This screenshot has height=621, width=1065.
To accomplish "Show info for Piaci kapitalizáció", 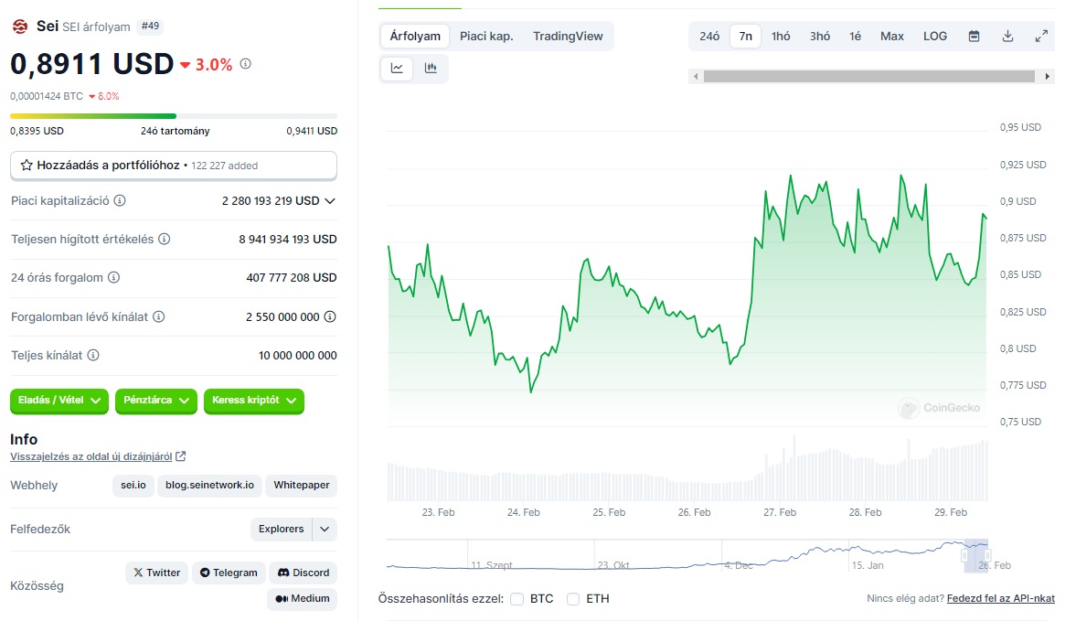I will coord(120,200).
